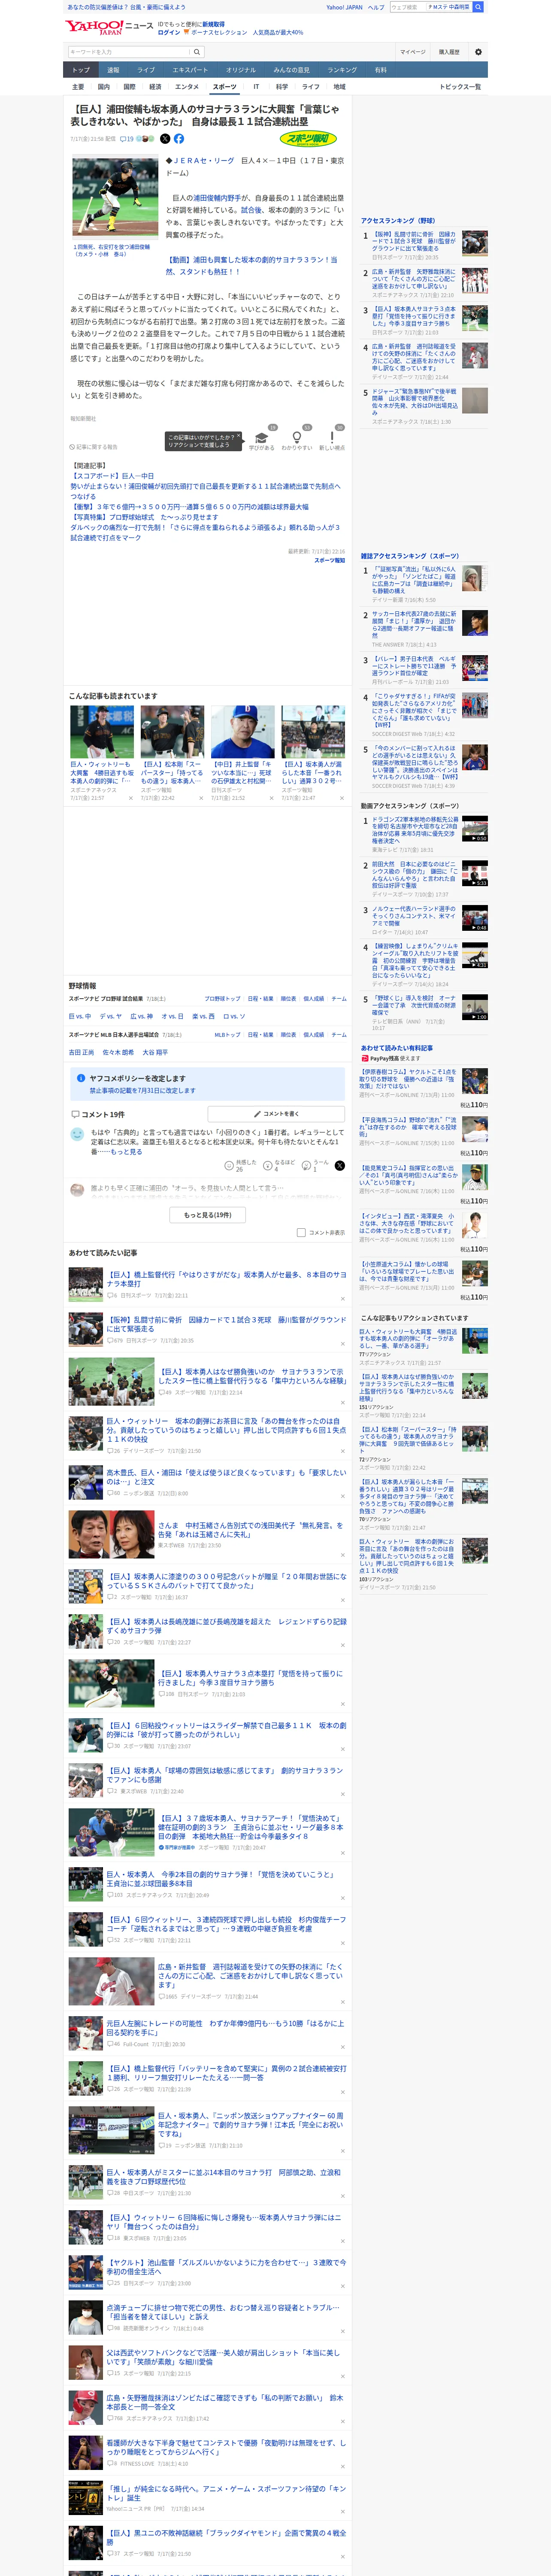Screen dimensions: 551x2576
Task: Open the 試合後 link in article text
Action: click(x=251, y=210)
